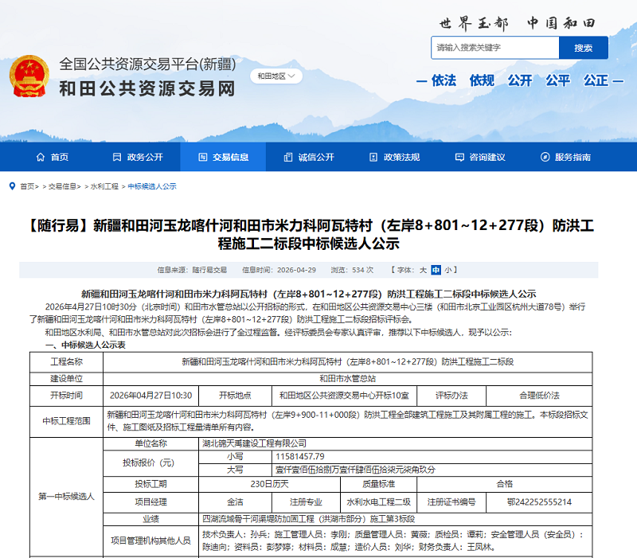The image size is (637, 558).
Task: Click the bid price 11581457.79
Action: click(432, 456)
